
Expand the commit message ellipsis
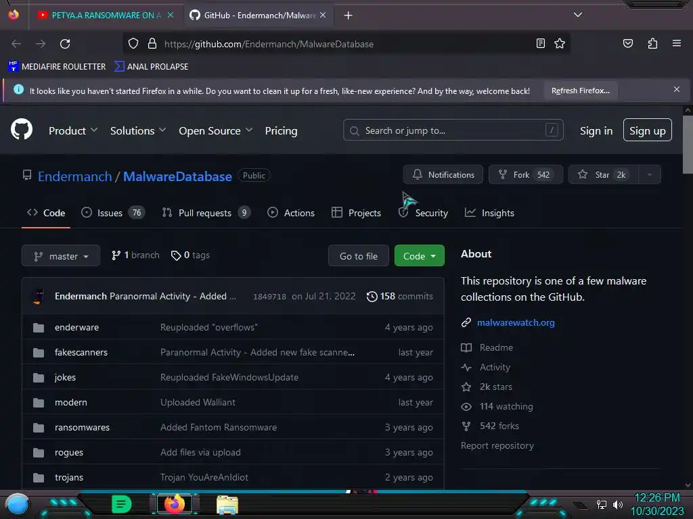pyautogui.click(x=233, y=297)
